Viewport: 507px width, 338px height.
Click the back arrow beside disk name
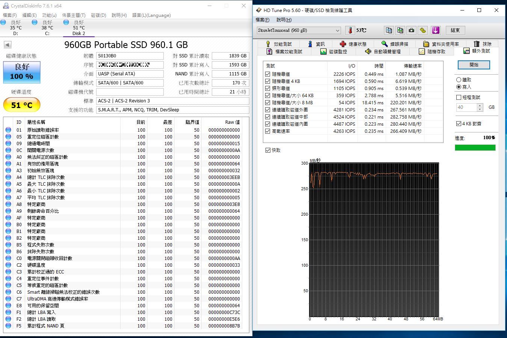coord(8,45)
